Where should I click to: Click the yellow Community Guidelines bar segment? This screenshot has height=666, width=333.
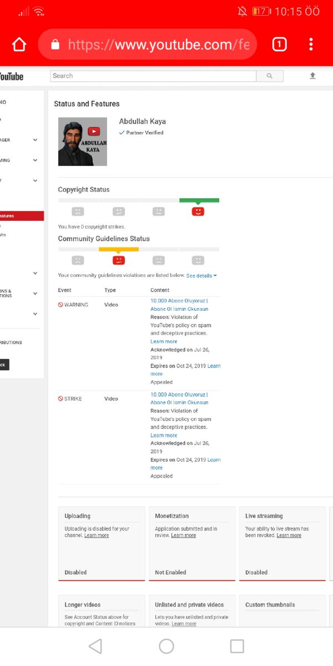(x=119, y=249)
